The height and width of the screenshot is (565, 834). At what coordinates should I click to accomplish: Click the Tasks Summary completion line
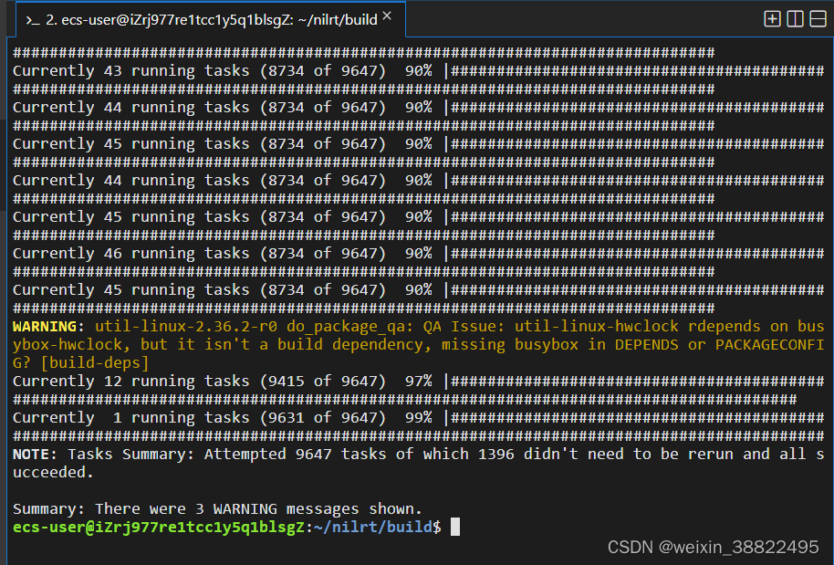[274, 454]
